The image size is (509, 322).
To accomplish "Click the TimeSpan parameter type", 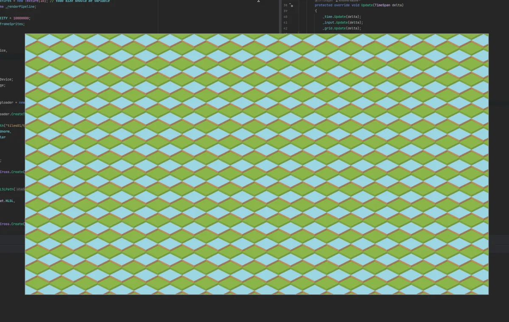I will coord(382,5).
